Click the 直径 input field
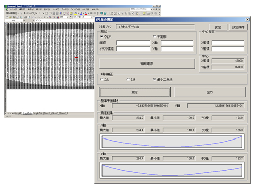Viewport: 256px width, 189px height. click(x=133, y=43)
